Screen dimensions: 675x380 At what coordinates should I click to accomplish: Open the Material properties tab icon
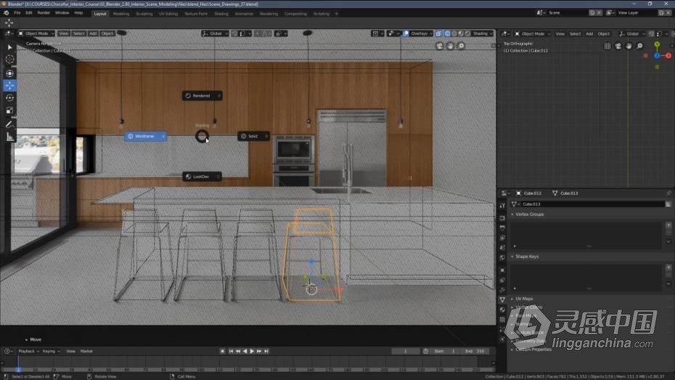(x=502, y=310)
